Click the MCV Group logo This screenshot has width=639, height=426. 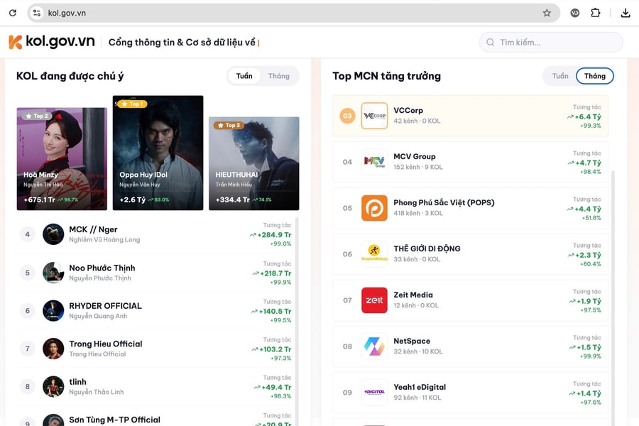click(x=374, y=162)
